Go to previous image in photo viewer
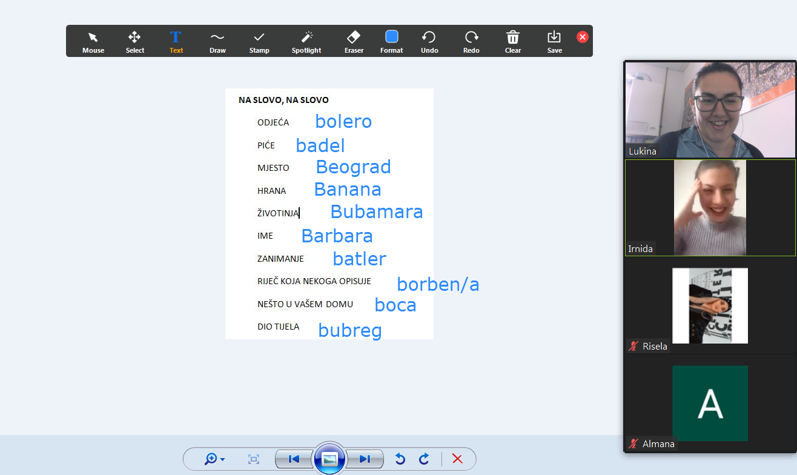Screen dimensions: 797x475 pos(294,459)
